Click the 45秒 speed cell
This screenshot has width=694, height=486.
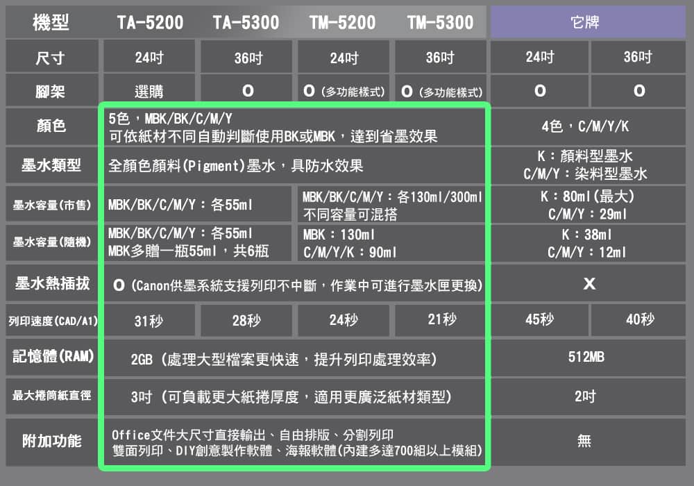click(x=539, y=319)
